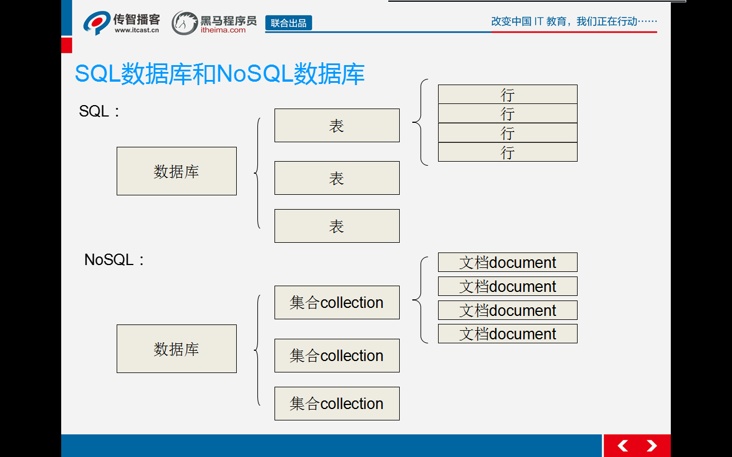Image resolution: width=732 pixels, height=457 pixels.
Task: Select the slogan 改变中国 IT 教育，我们正在行动
Action: (574, 21)
